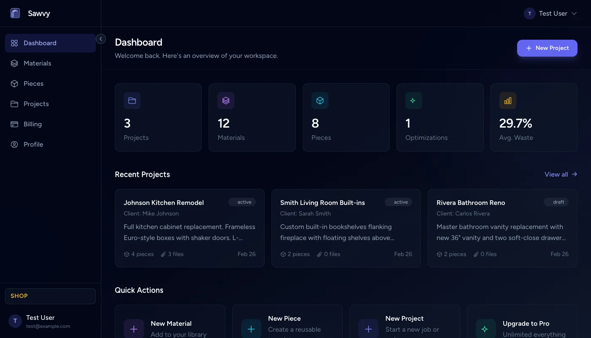Image resolution: width=591 pixels, height=338 pixels.
Task: Open Projects using the folder icon
Action: coord(14,104)
